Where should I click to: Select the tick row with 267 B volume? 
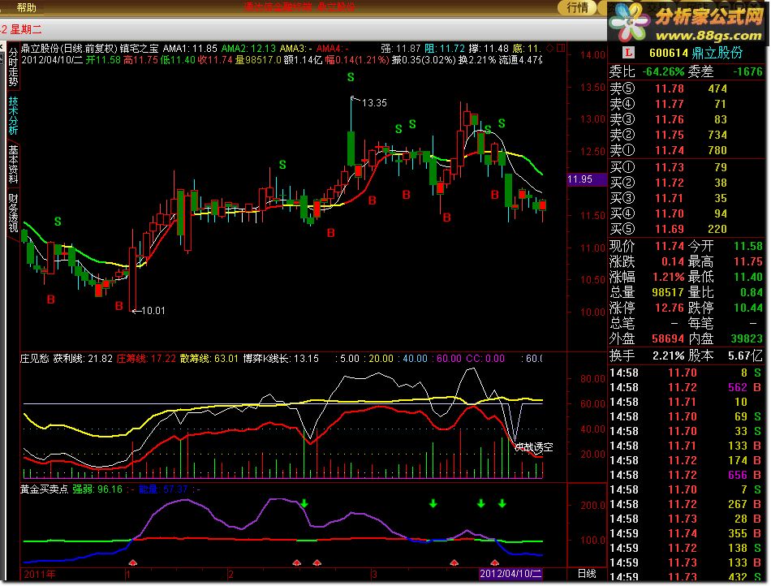687,504
